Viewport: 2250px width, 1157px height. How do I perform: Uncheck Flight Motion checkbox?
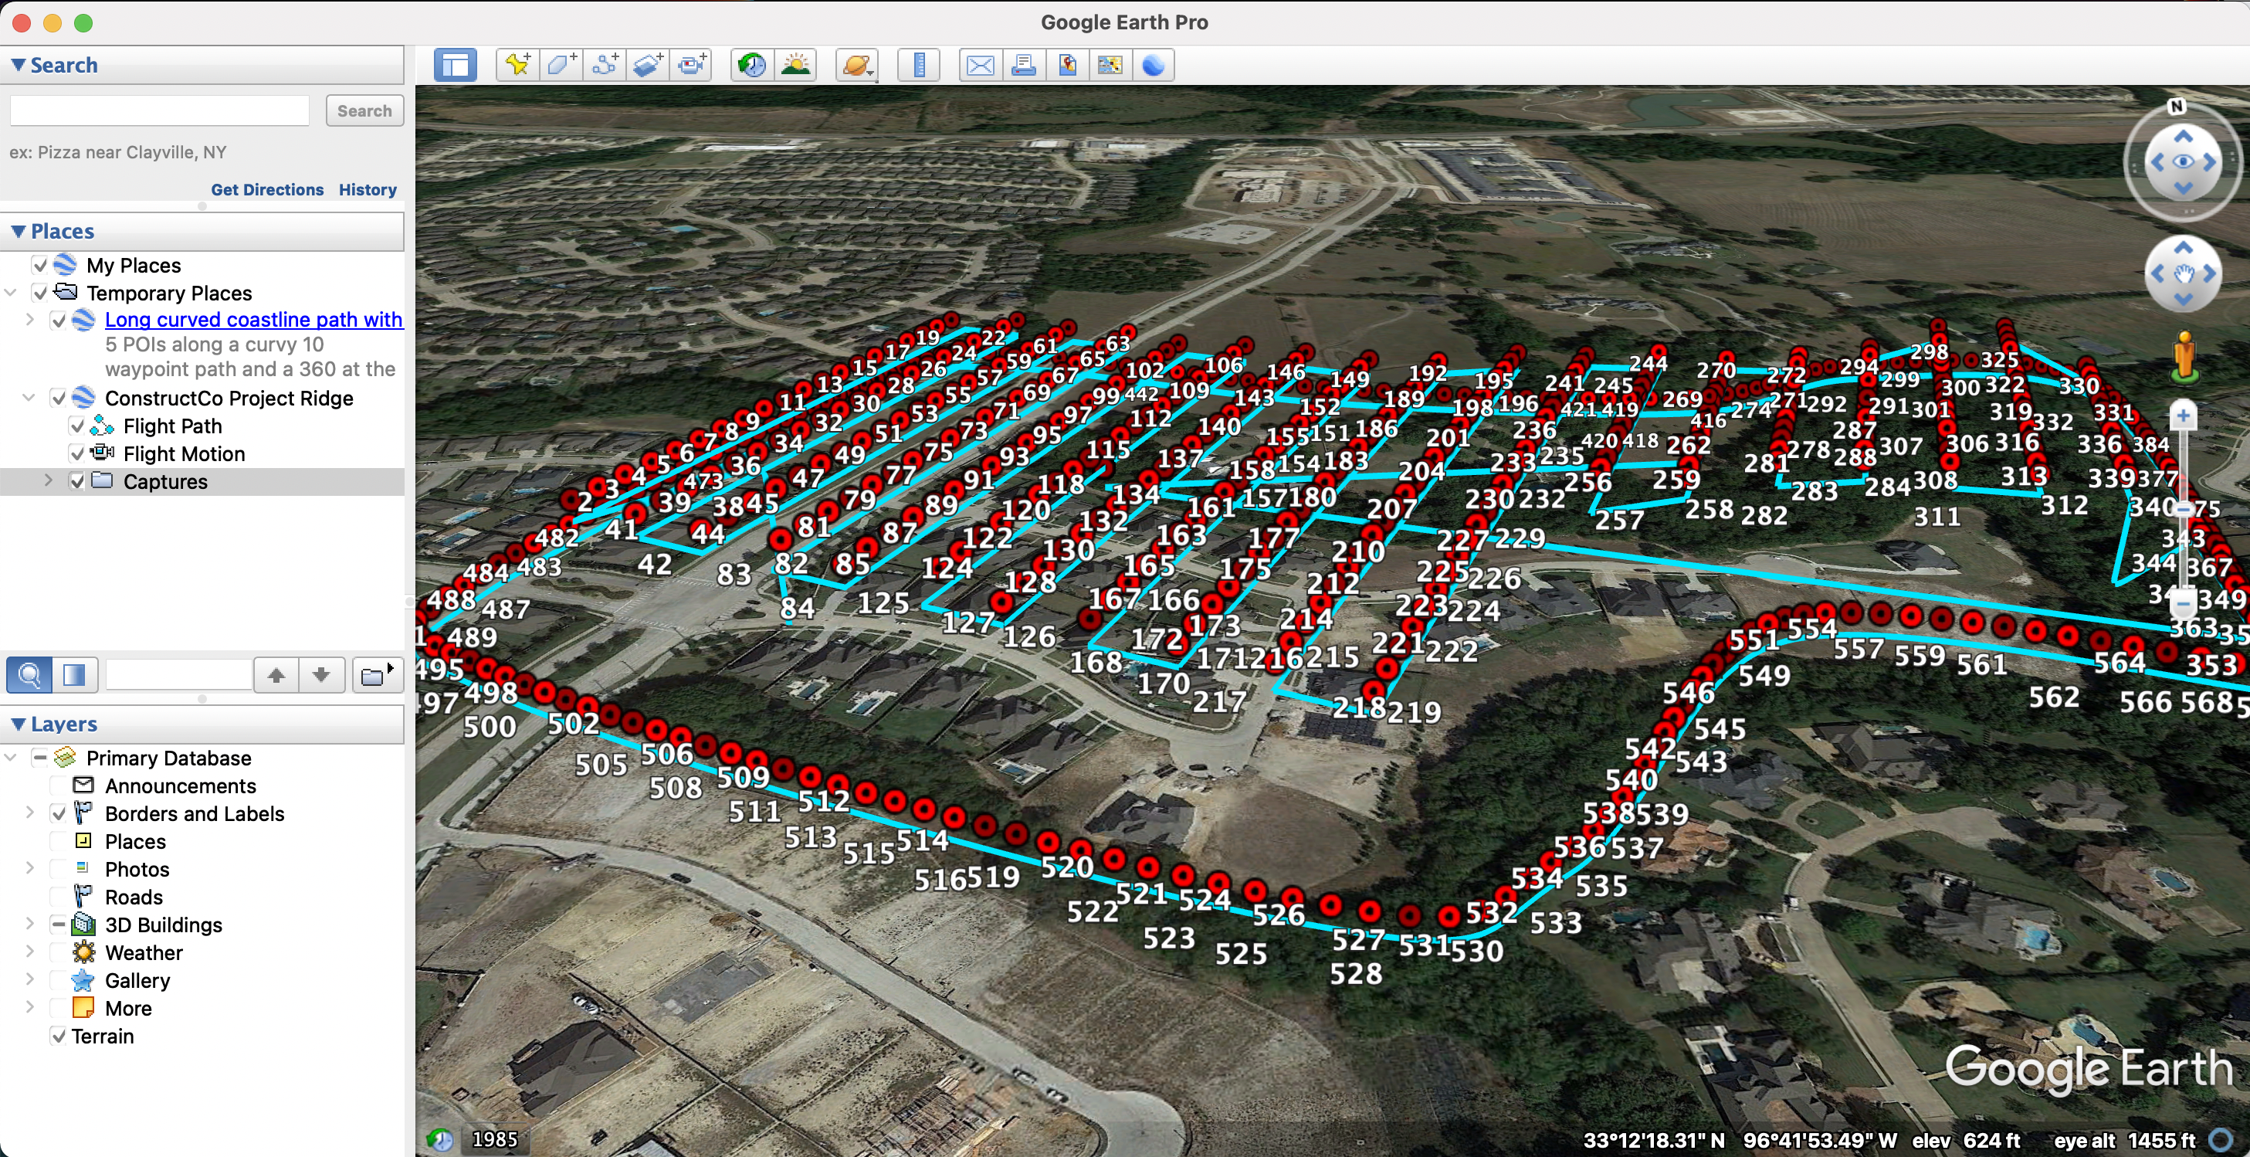pos(77,453)
